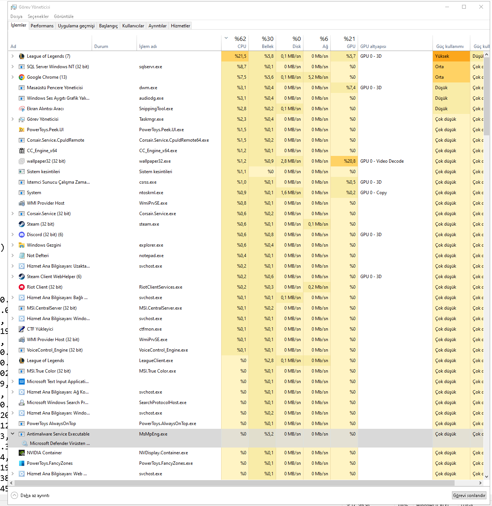Screen dimensions: 492x506
Task: Expand the Google Chrome (13) group
Action: coord(12,77)
